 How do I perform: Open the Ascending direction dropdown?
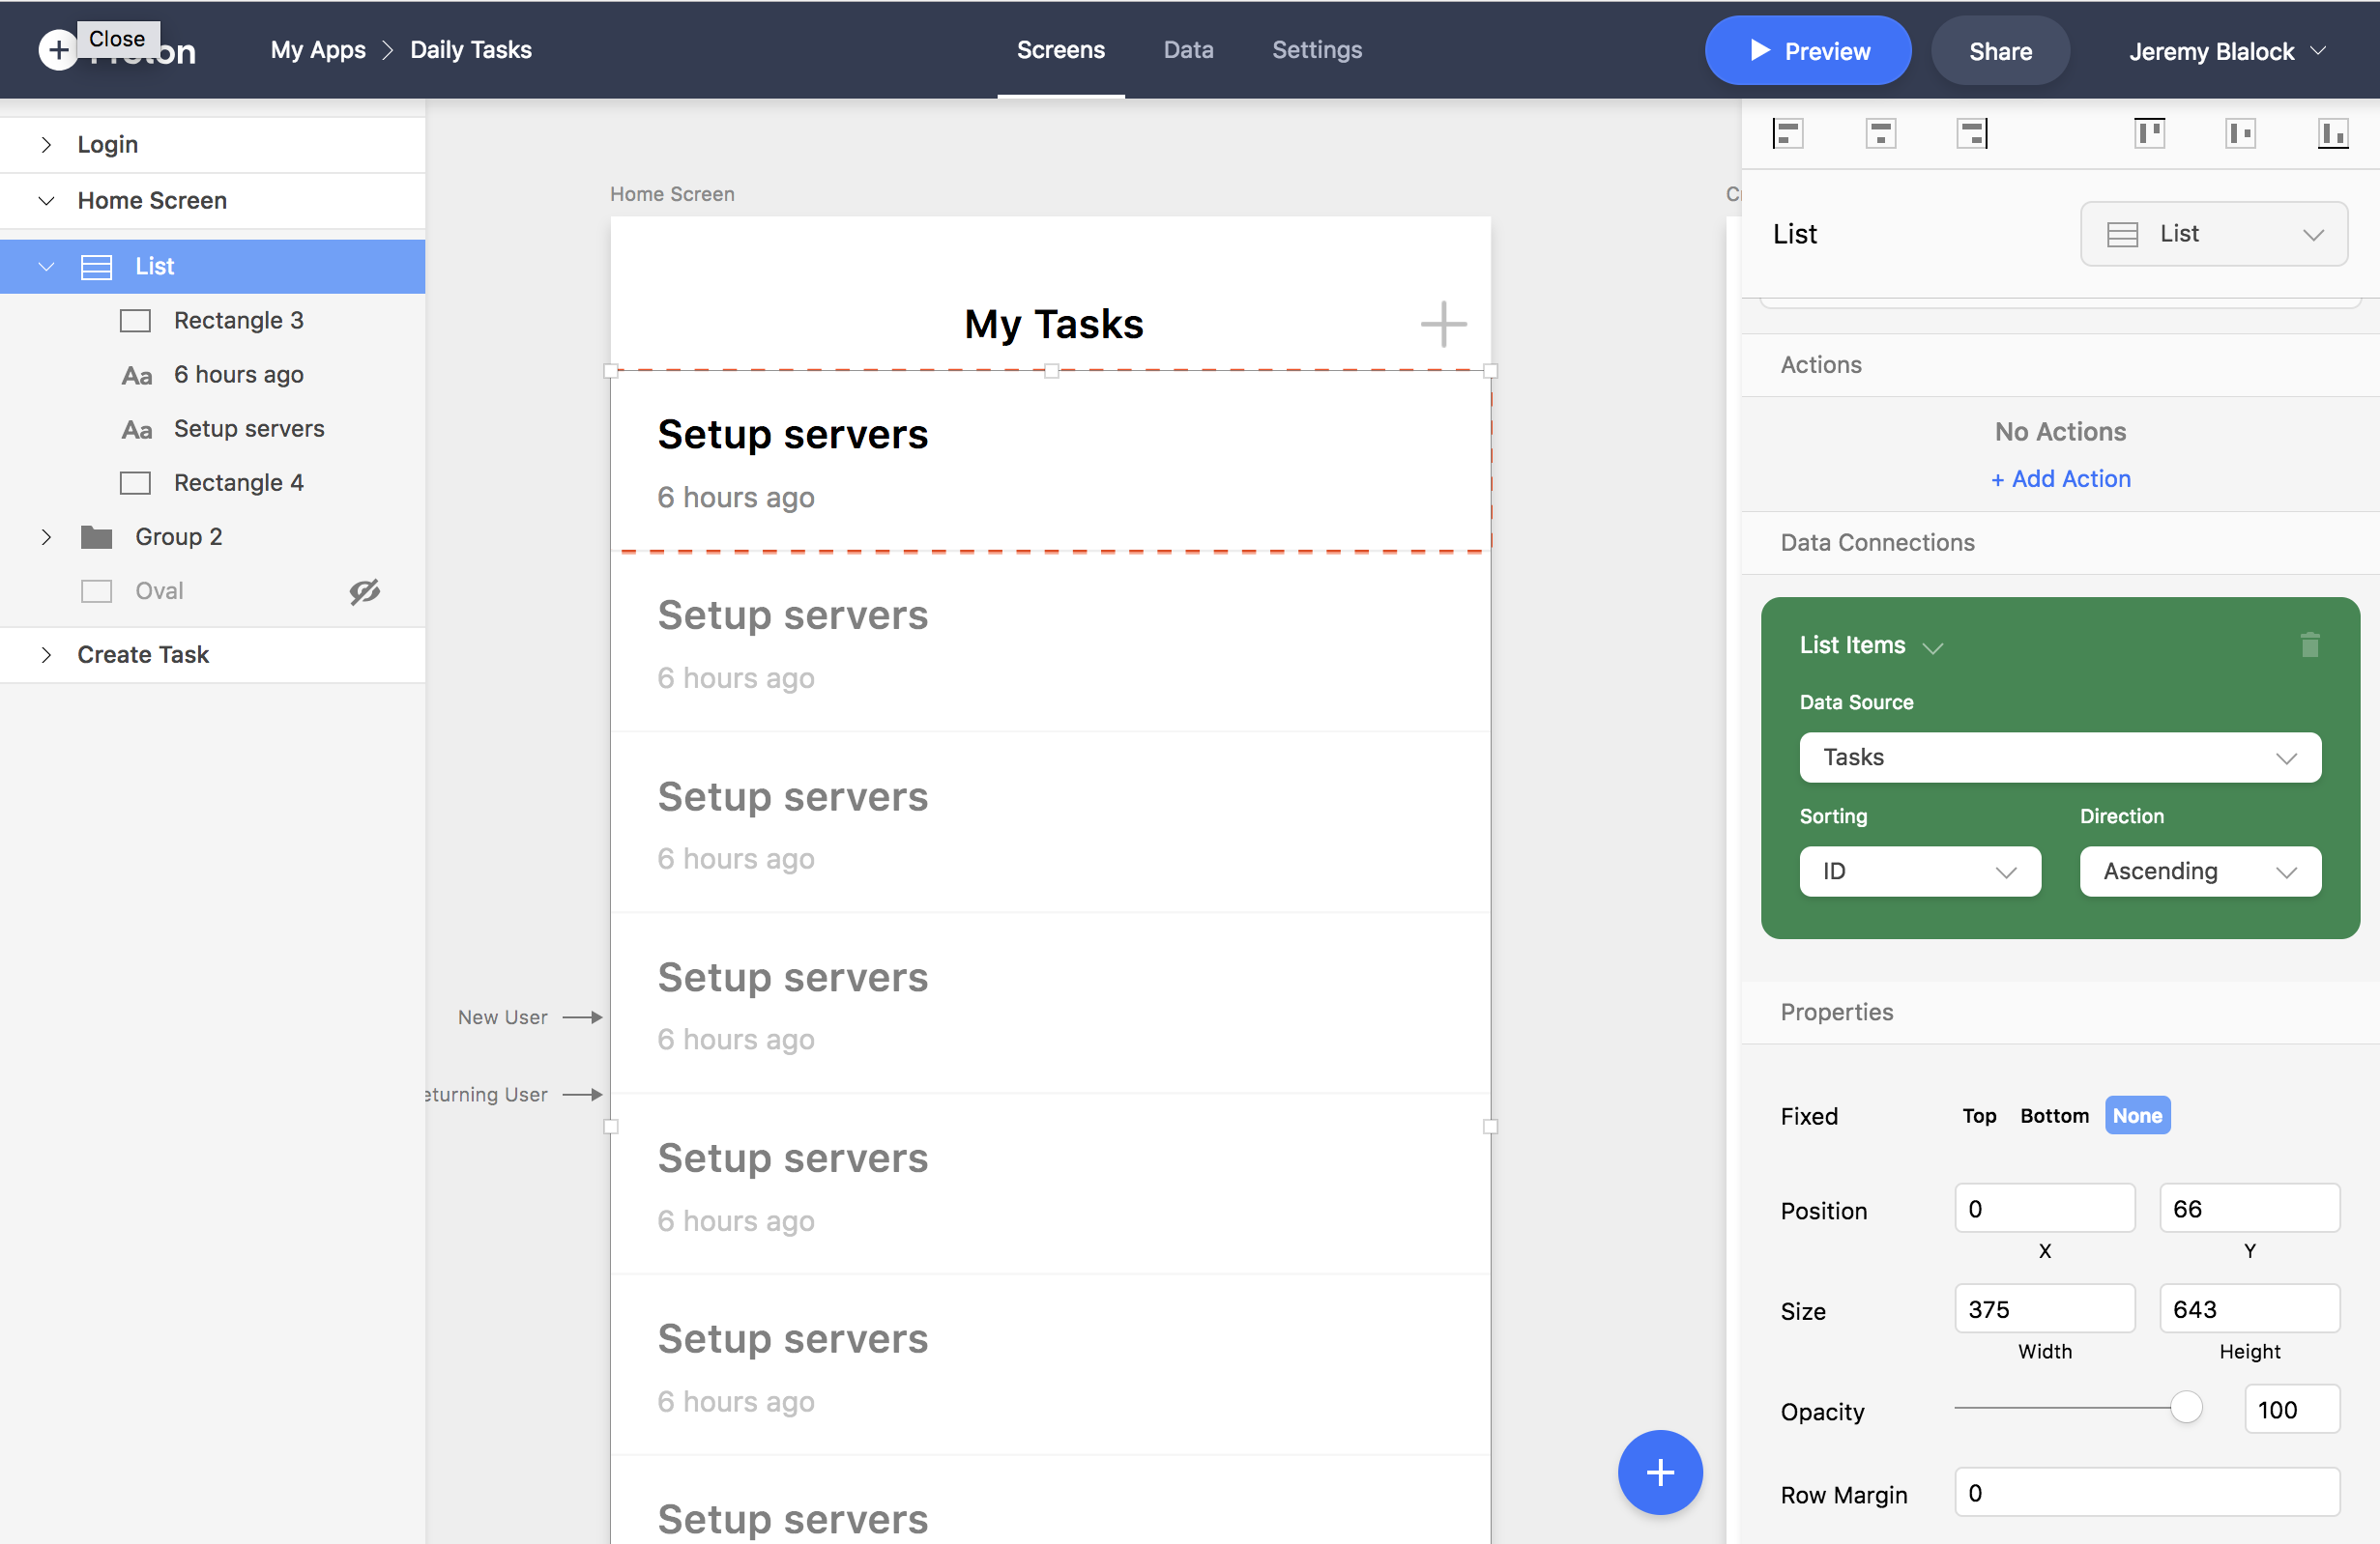2199,872
